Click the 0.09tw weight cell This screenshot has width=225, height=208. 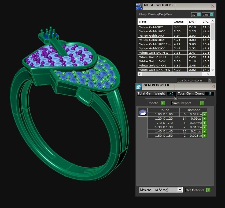coord(196,119)
